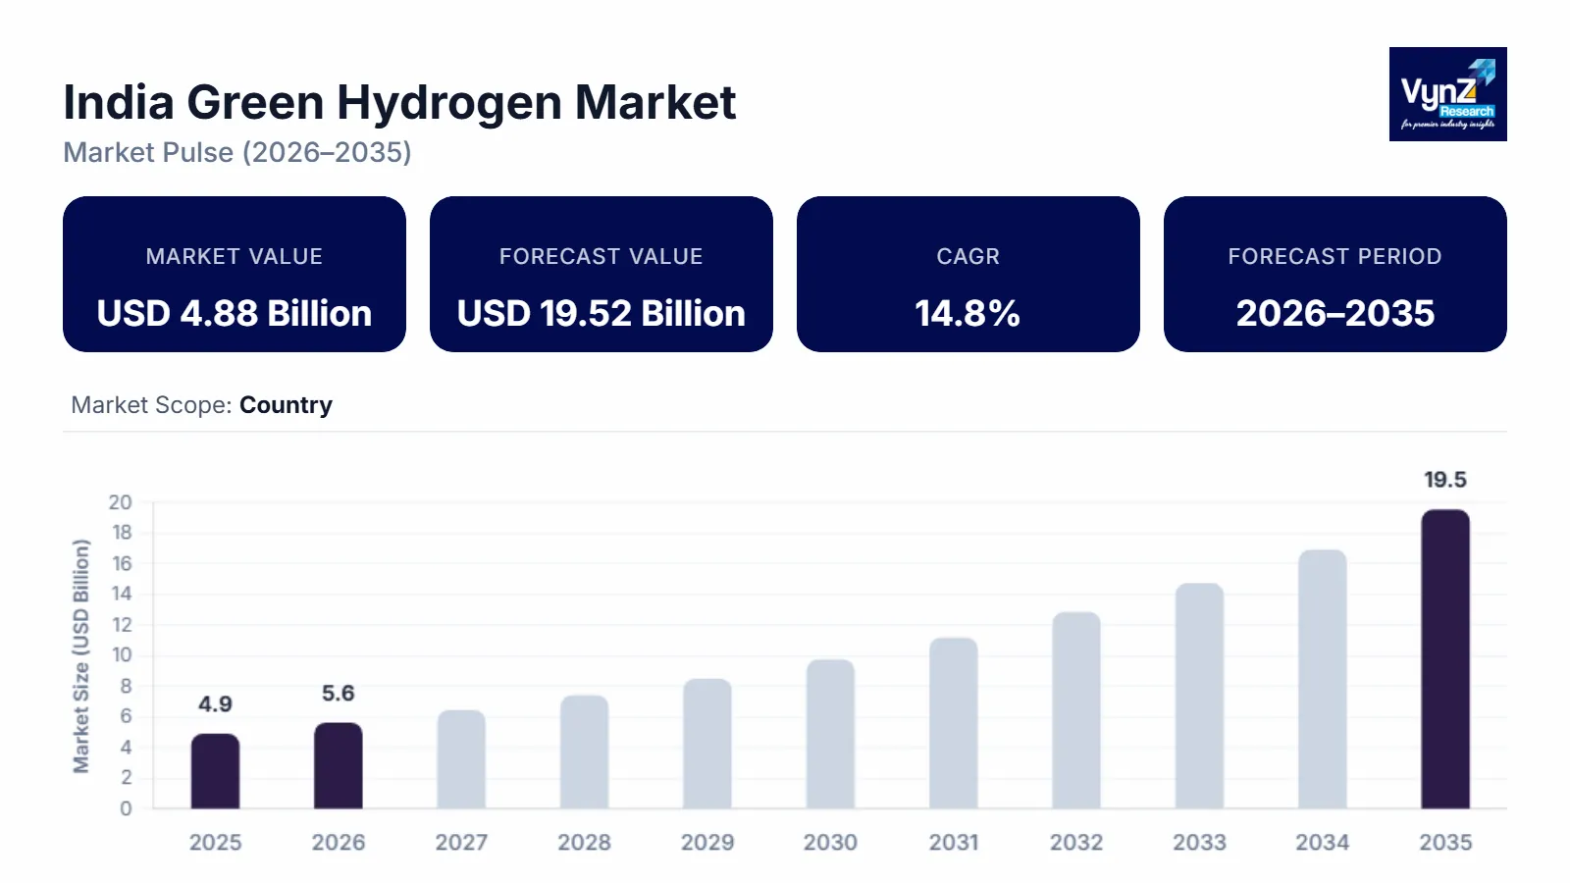This screenshot has height=883, width=1570.
Task: Click the VynZ Research logo
Action: pos(1446,94)
